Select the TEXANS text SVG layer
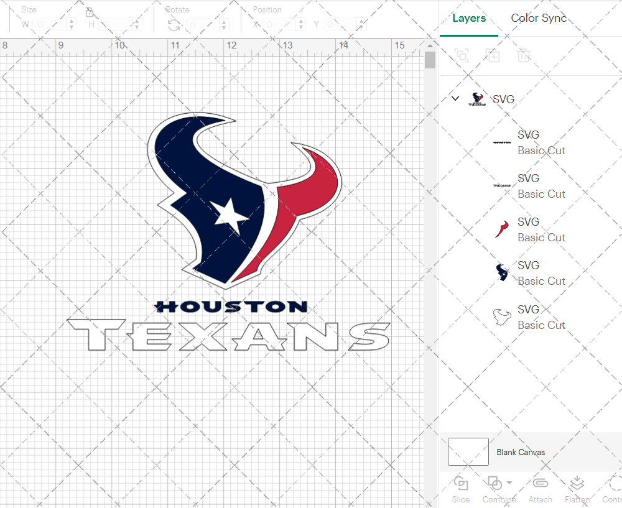This screenshot has width=622, height=508. pyautogui.click(x=530, y=186)
